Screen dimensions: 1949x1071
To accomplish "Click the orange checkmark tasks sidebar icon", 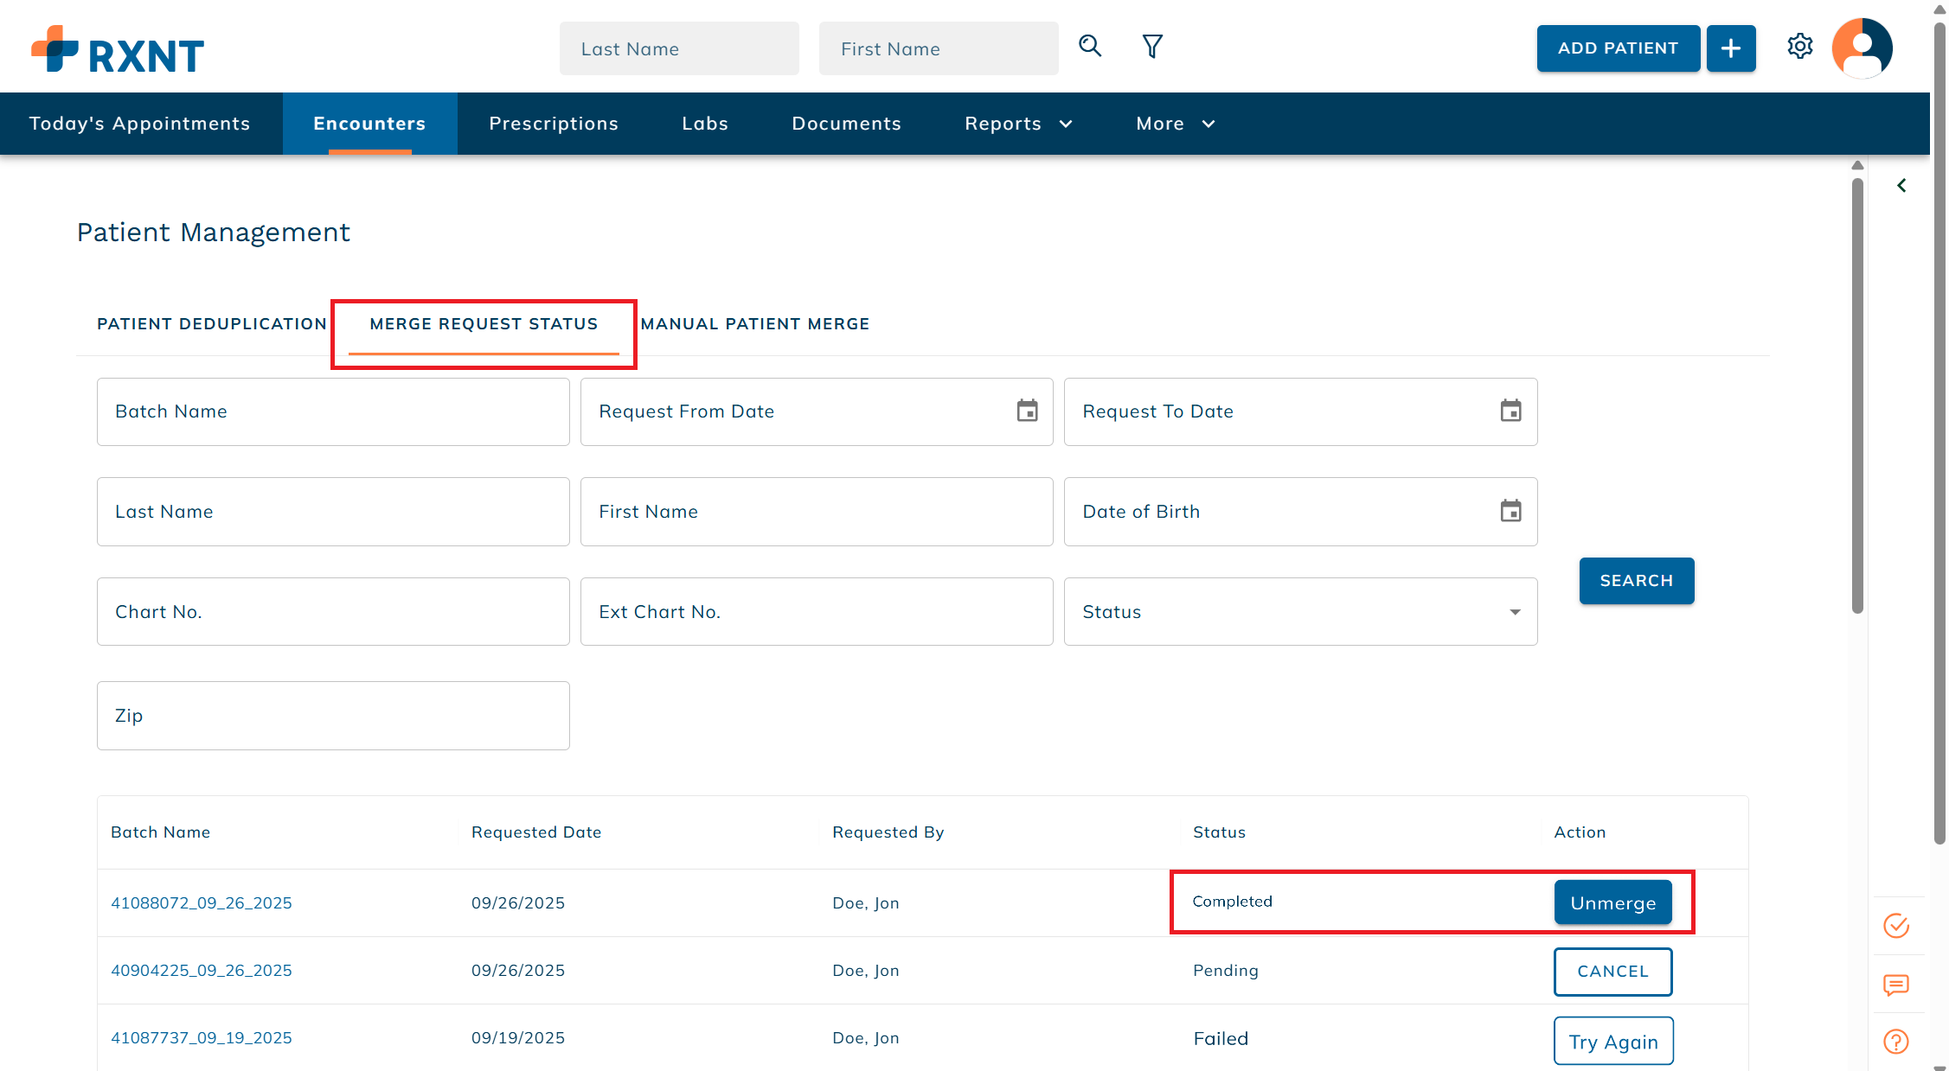I will pos(1896,926).
